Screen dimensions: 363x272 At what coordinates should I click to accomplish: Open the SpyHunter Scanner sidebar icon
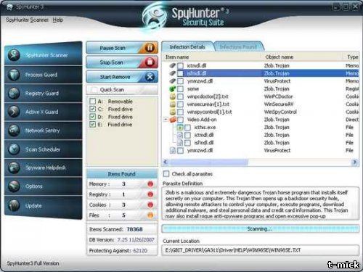[x=14, y=55]
